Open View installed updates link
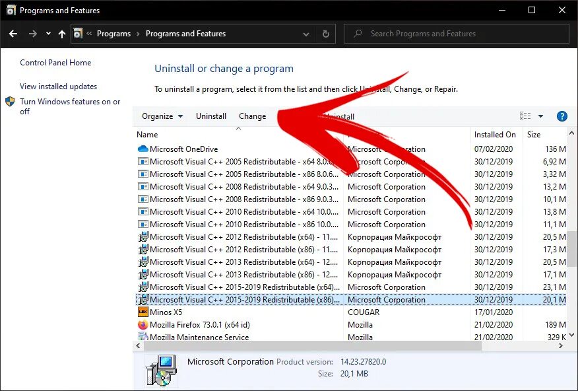This screenshot has width=578, height=391. pos(58,87)
